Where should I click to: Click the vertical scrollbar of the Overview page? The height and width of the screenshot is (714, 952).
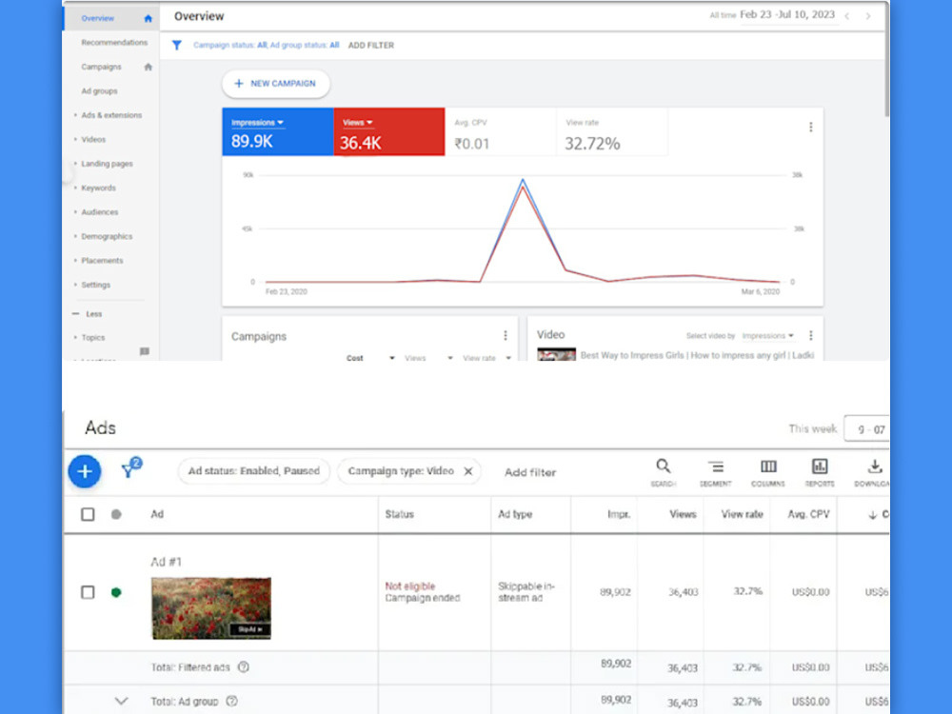tap(887, 61)
